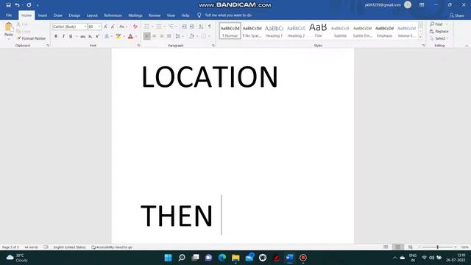Toggle the bullet list

coord(146,26)
